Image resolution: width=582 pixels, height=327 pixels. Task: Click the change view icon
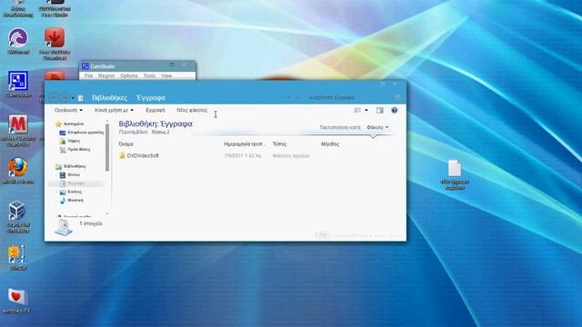pos(357,110)
